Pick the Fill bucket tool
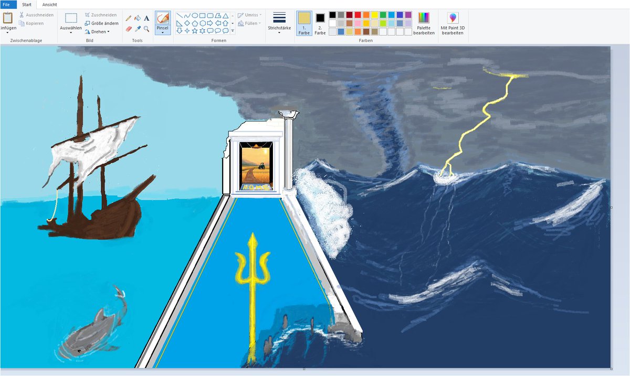Image resolution: width=630 pixels, height=376 pixels. click(138, 18)
